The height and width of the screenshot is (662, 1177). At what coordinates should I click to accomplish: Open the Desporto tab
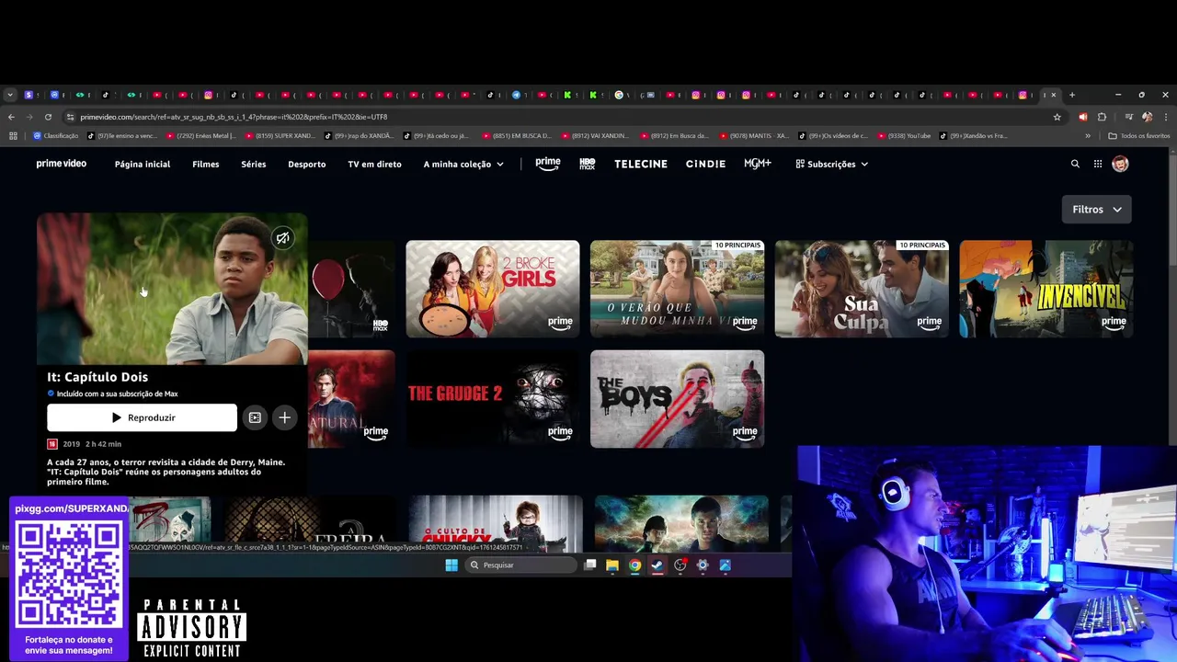pyautogui.click(x=306, y=164)
